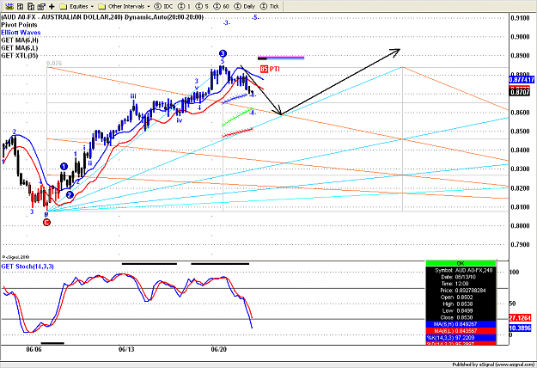
Task: Open the Other Intervals dropdown
Action: pyautogui.click(x=124, y=6)
